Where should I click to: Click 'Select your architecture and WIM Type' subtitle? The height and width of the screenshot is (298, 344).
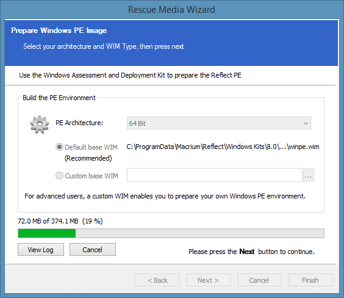(x=104, y=46)
